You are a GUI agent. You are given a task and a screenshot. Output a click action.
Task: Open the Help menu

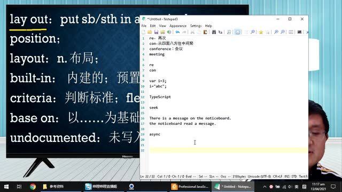point(208,26)
